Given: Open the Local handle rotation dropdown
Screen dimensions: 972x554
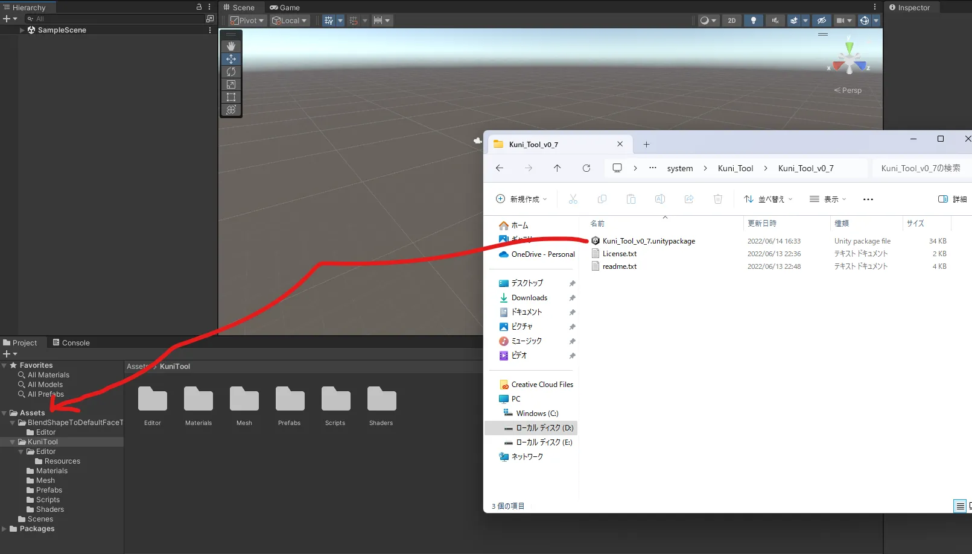Looking at the screenshot, I should [x=289, y=20].
